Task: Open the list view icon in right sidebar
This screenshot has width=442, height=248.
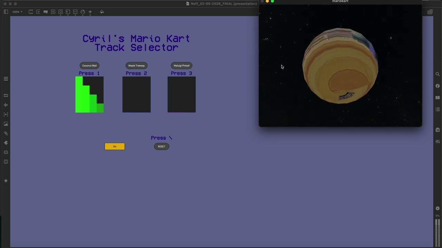Action: (x=438, y=110)
